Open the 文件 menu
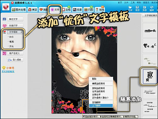The height and width of the screenshot is (119, 158). [x=126, y=3]
